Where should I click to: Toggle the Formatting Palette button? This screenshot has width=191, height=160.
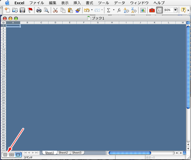(159, 10)
